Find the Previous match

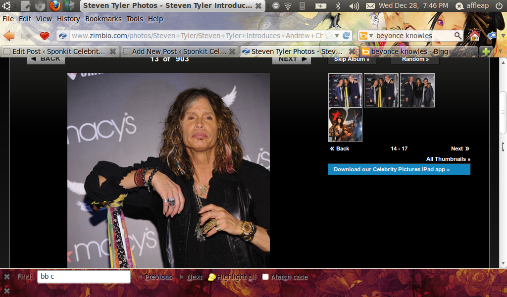point(156,277)
